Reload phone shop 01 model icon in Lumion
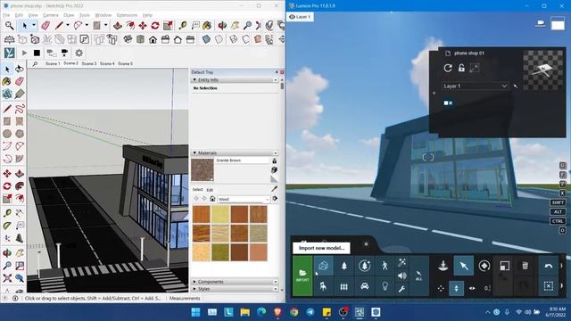The image size is (571, 321). pos(448,68)
